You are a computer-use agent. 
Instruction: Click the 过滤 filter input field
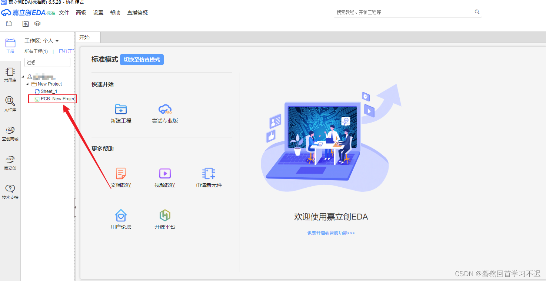pyautogui.click(x=47, y=63)
